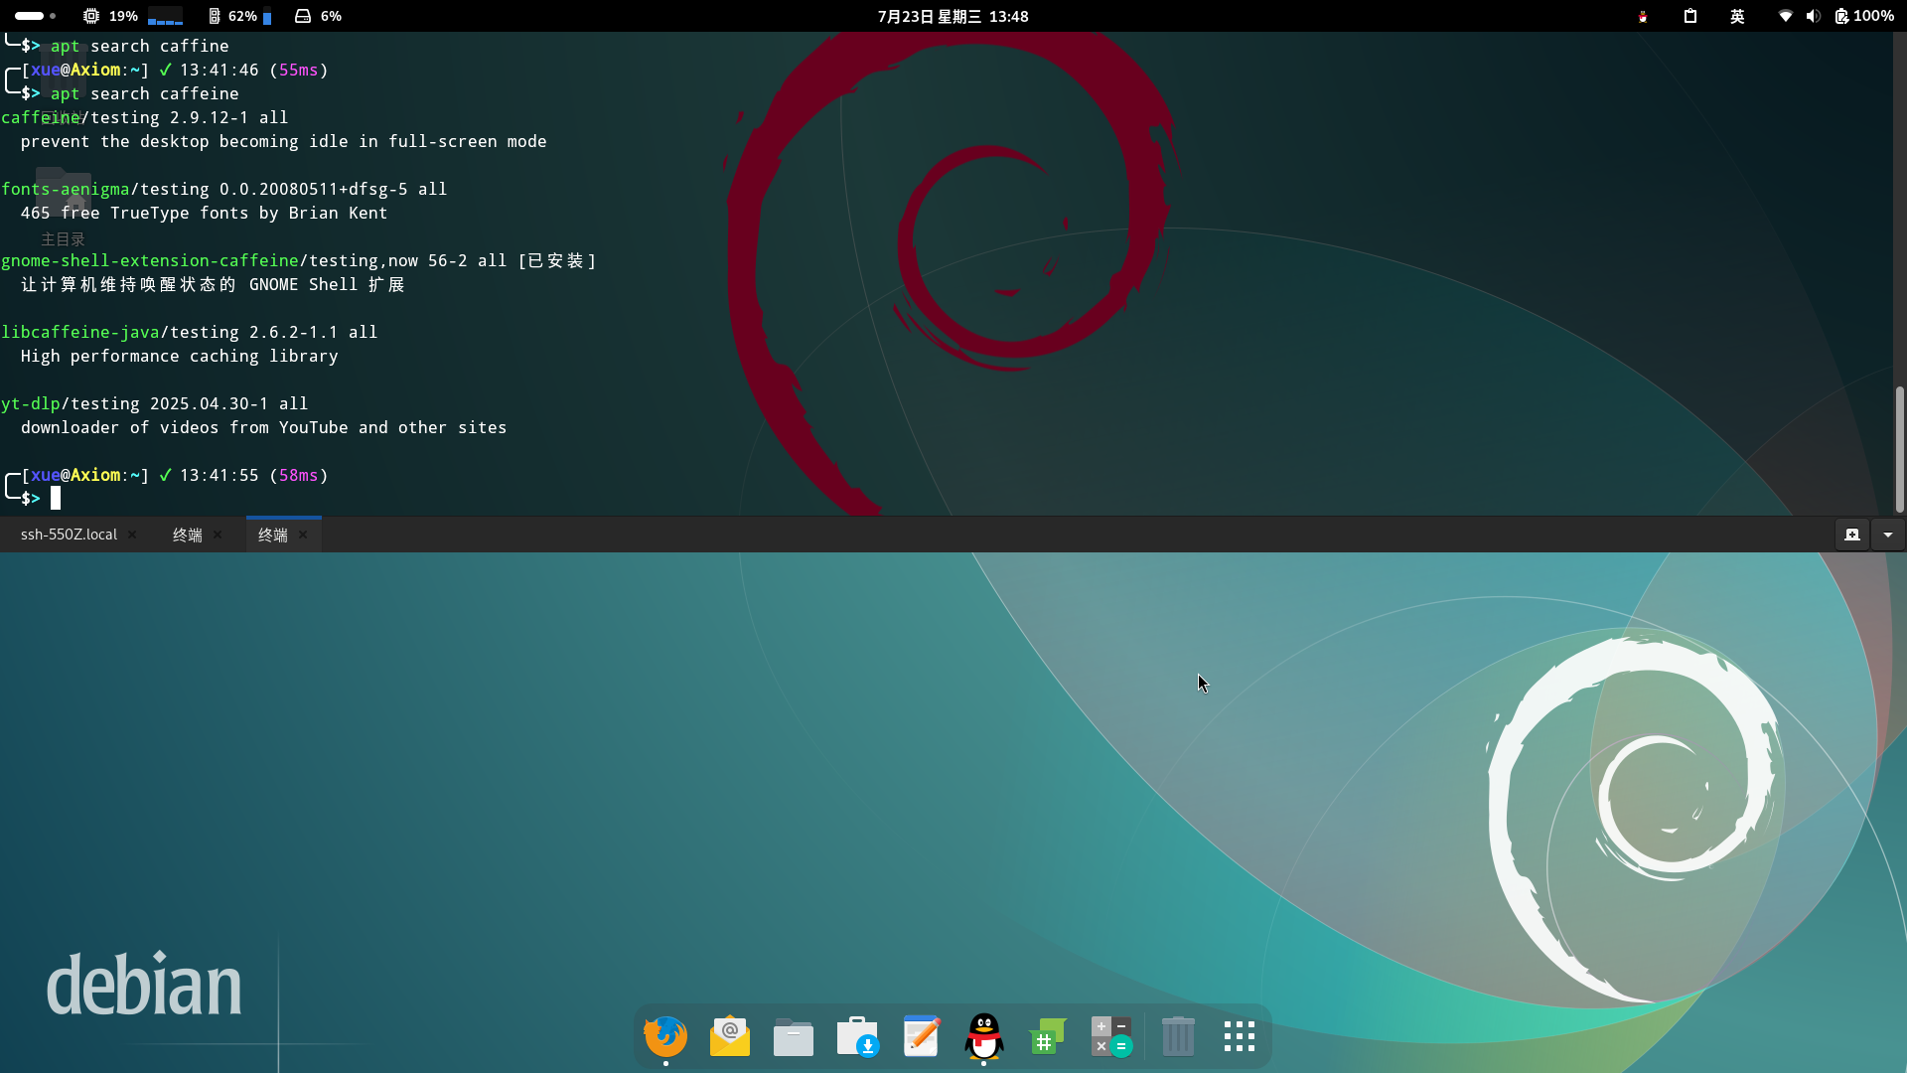Open the date and time calendar menu
This screenshot has width=1907, height=1073.
coord(953,16)
